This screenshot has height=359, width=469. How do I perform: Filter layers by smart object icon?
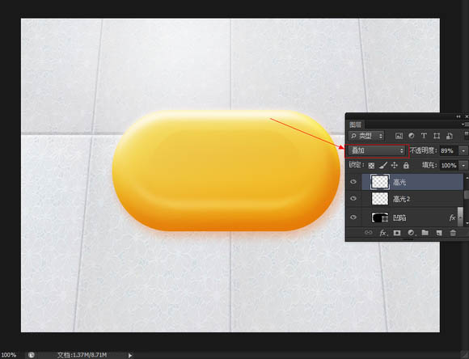(x=450, y=136)
